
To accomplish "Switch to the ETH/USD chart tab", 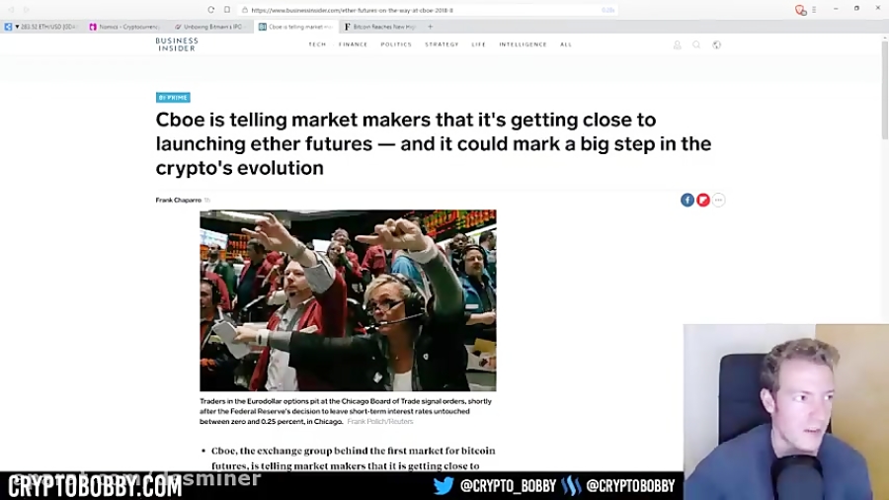I will [41, 27].
